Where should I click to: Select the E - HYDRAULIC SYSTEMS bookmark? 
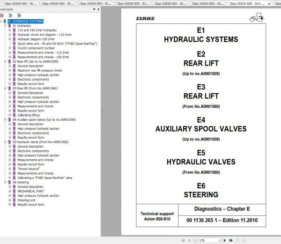coord(25,22)
